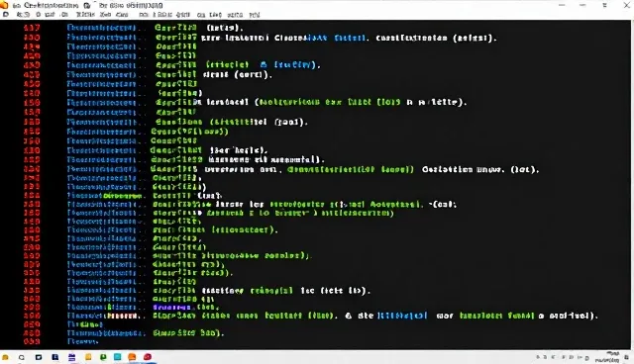The height and width of the screenshot is (364, 634).
Task: Open the purple calendar-like taskbar icon
Action: coord(72,357)
